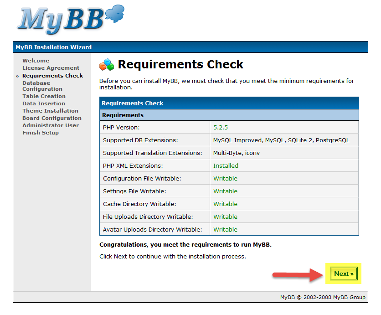Viewport: 381px width, 315px height.
Task: Click the PHP Version value 5.2.5
Action: [221, 128]
